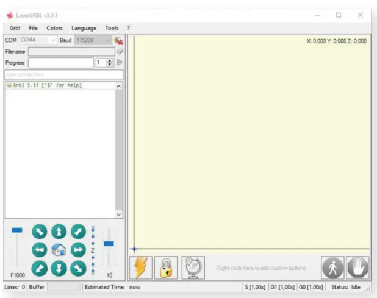Click the Lines: 0 counter
The width and height of the screenshot is (377, 298).
(15, 287)
